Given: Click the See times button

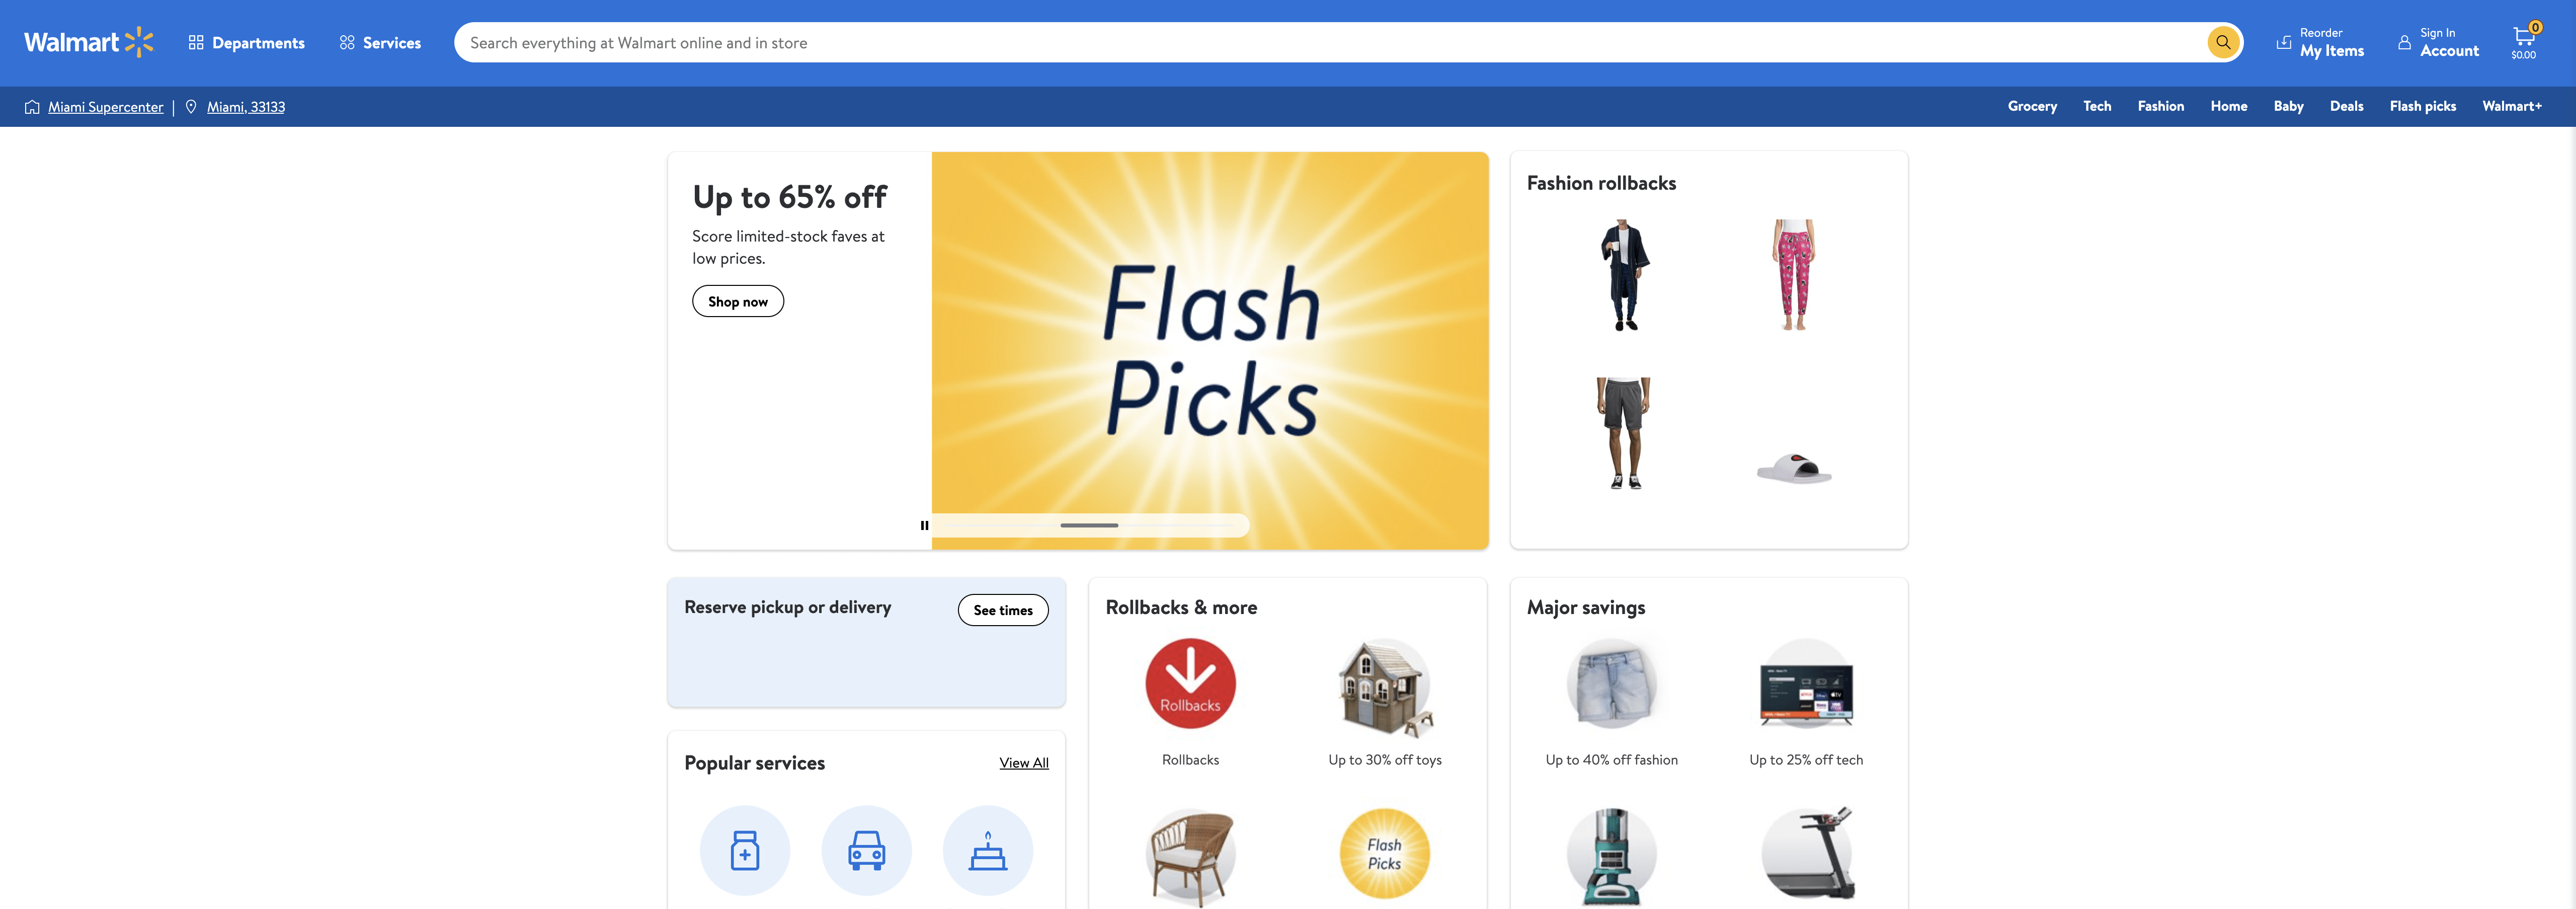Looking at the screenshot, I should (x=1003, y=610).
